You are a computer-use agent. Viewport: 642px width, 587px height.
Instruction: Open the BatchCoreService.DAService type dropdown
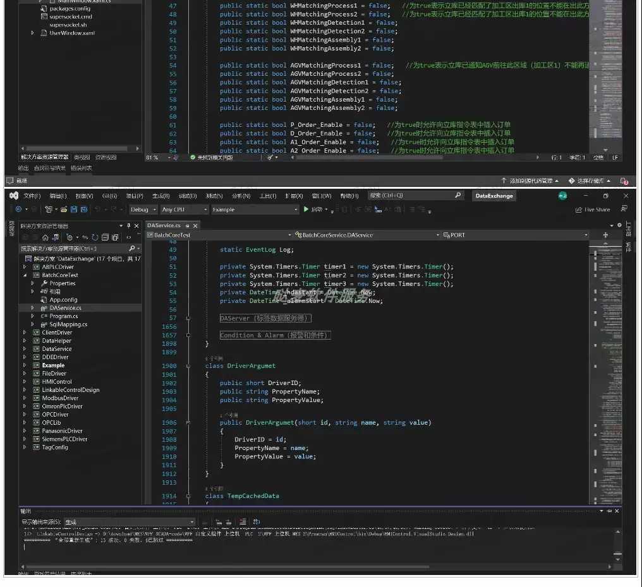click(x=367, y=235)
